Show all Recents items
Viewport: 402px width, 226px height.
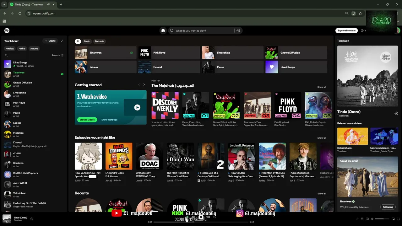coord(322,194)
